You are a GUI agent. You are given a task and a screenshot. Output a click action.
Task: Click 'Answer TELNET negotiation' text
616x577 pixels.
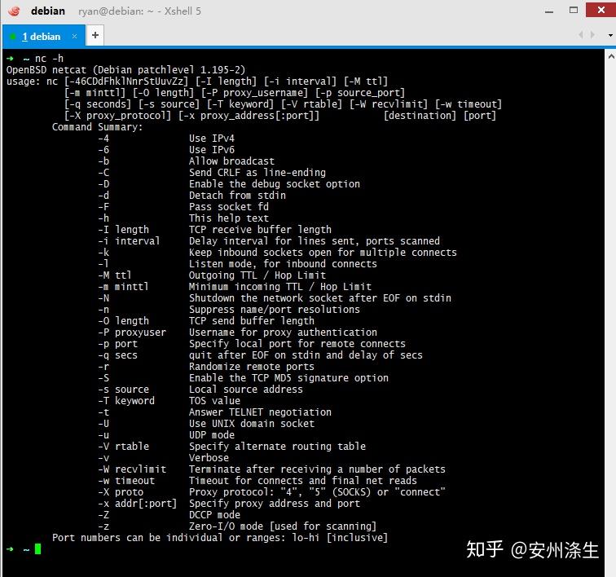260,412
